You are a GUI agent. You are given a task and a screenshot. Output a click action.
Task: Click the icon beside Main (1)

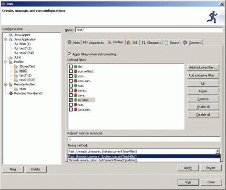pyautogui.click(x=16, y=44)
